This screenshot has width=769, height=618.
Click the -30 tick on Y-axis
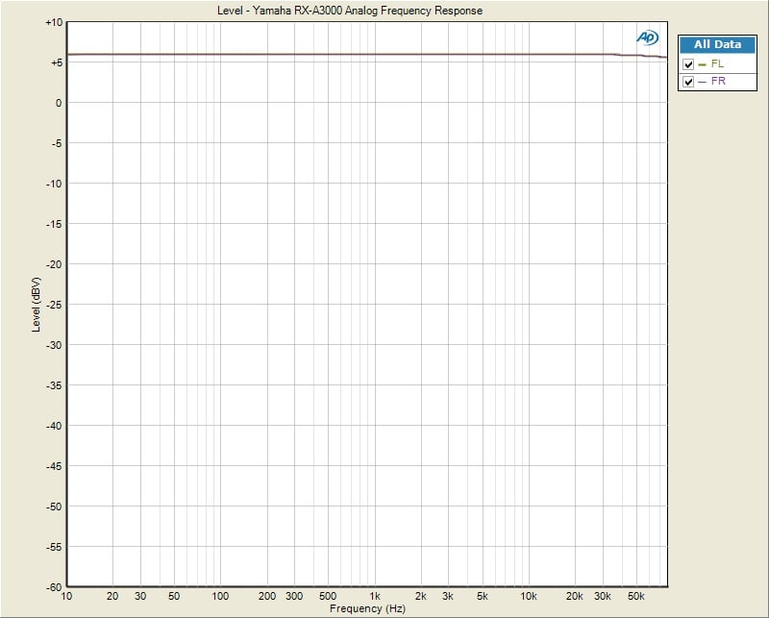tap(54, 344)
